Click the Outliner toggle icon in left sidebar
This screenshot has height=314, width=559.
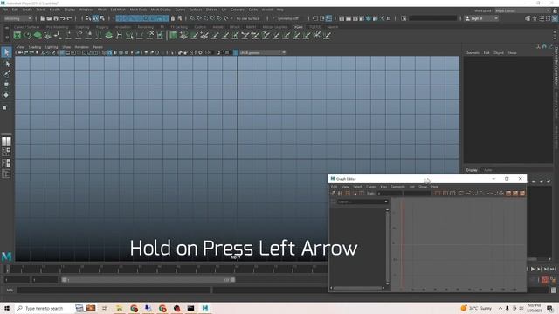(6, 174)
